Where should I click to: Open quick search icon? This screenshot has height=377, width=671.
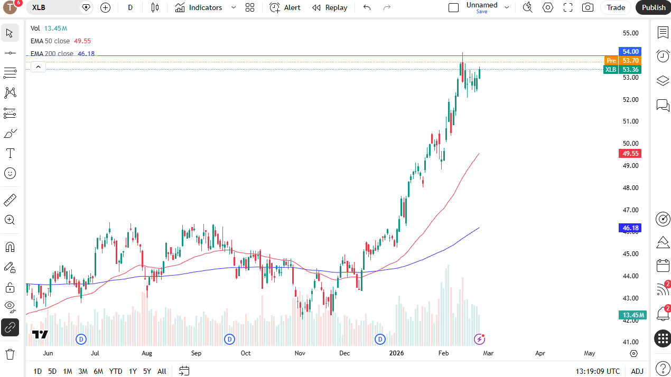click(x=527, y=7)
